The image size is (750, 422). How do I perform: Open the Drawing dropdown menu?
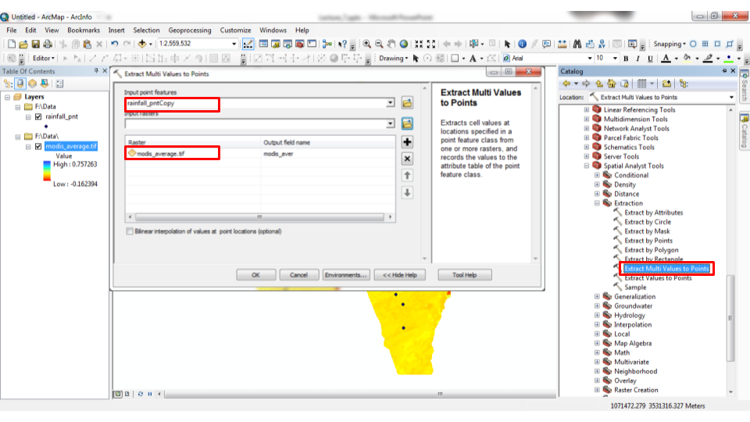pyautogui.click(x=393, y=59)
